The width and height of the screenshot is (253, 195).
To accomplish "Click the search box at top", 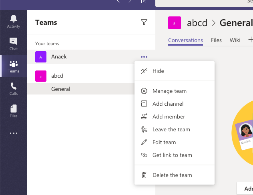I will [x=204, y=2].
